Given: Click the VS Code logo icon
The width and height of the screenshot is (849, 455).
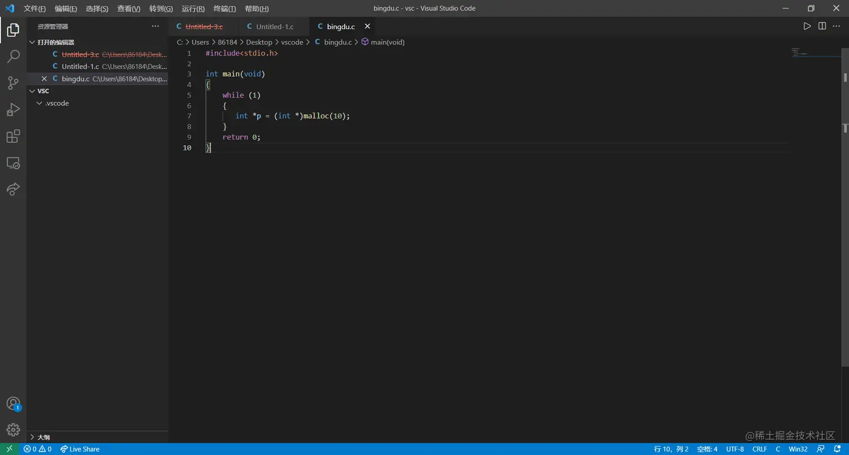Looking at the screenshot, I should click(10, 8).
